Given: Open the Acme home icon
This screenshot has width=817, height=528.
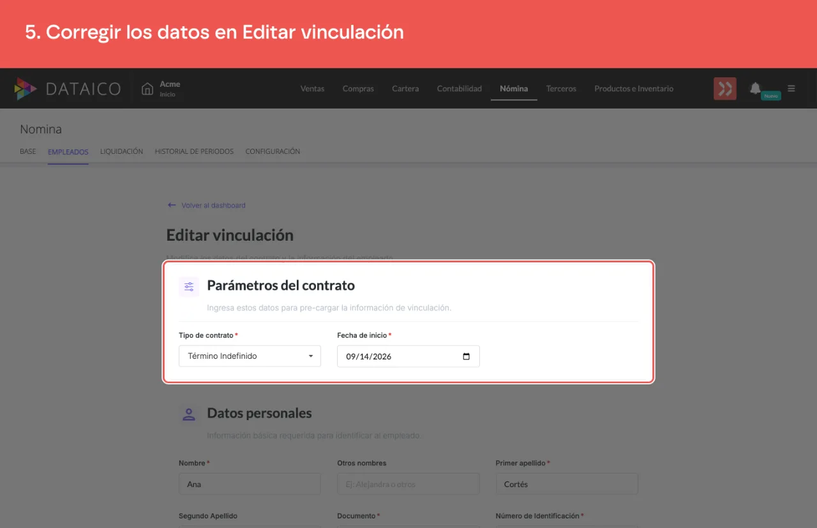Looking at the screenshot, I should tap(147, 89).
